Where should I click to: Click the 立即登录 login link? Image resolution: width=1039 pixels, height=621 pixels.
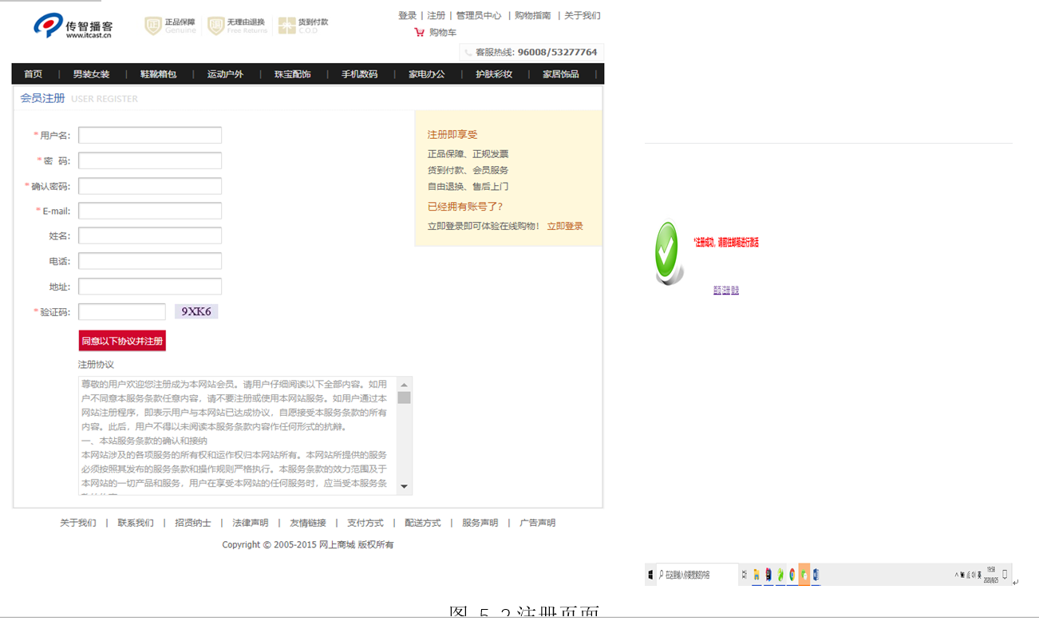pos(567,225)
